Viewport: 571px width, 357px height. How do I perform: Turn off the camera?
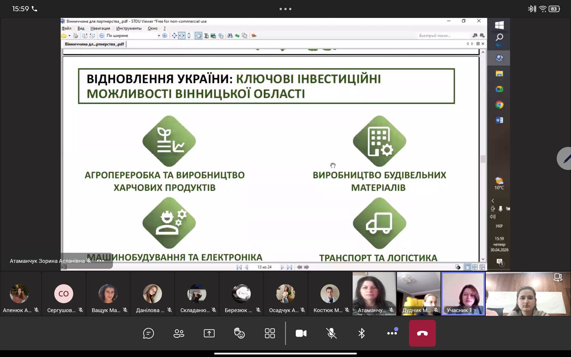point(301,333)
